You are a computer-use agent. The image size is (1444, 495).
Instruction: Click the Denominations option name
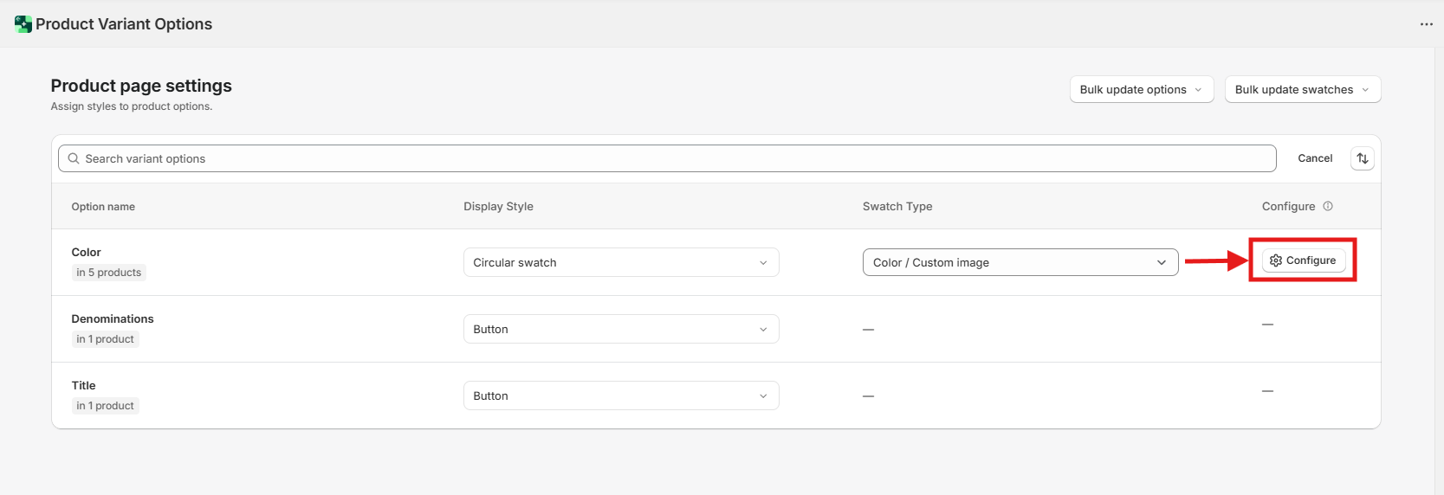click(113, 318)
